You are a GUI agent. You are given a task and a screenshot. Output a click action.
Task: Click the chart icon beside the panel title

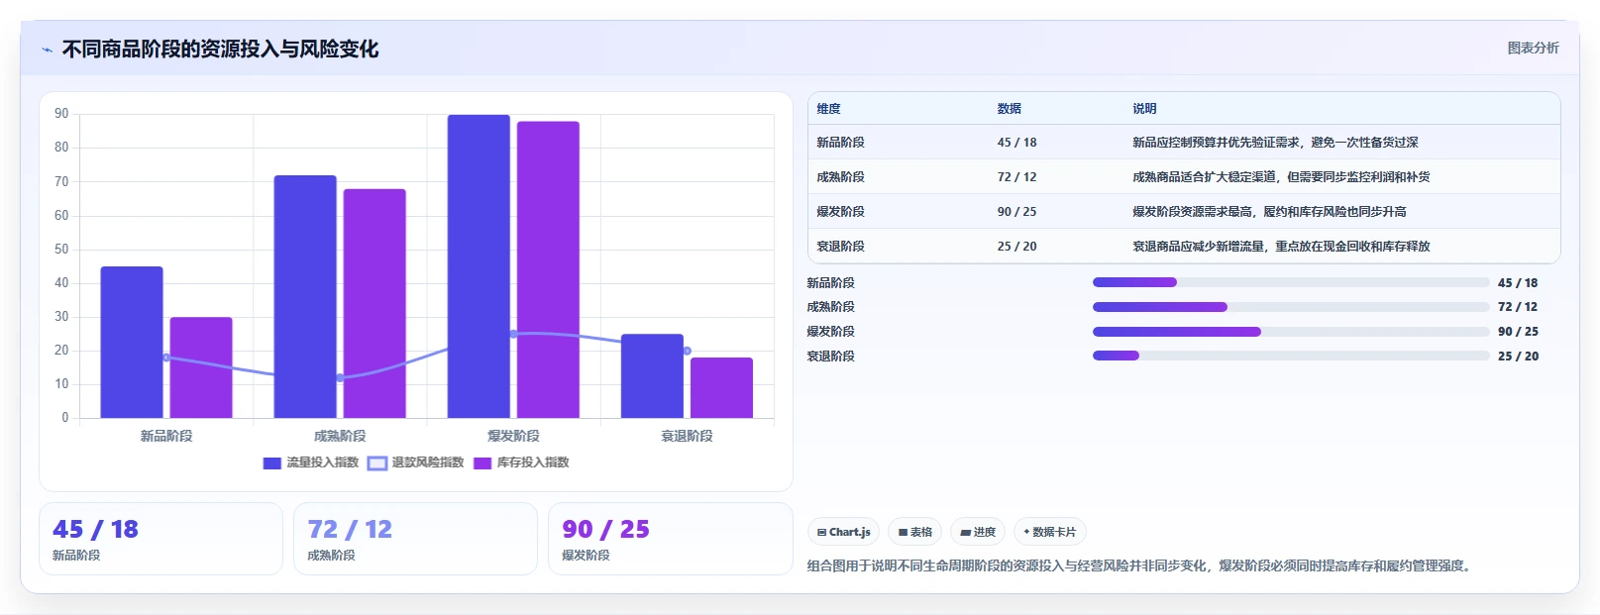click(47, 50)
